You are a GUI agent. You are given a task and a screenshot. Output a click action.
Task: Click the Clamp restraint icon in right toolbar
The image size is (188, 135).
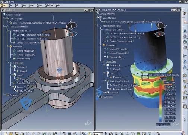[185, 56]
